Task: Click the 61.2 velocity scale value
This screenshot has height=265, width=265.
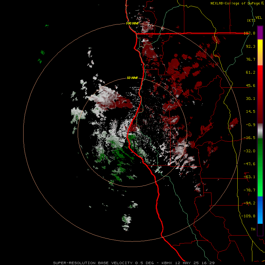Action: [251, 72]
